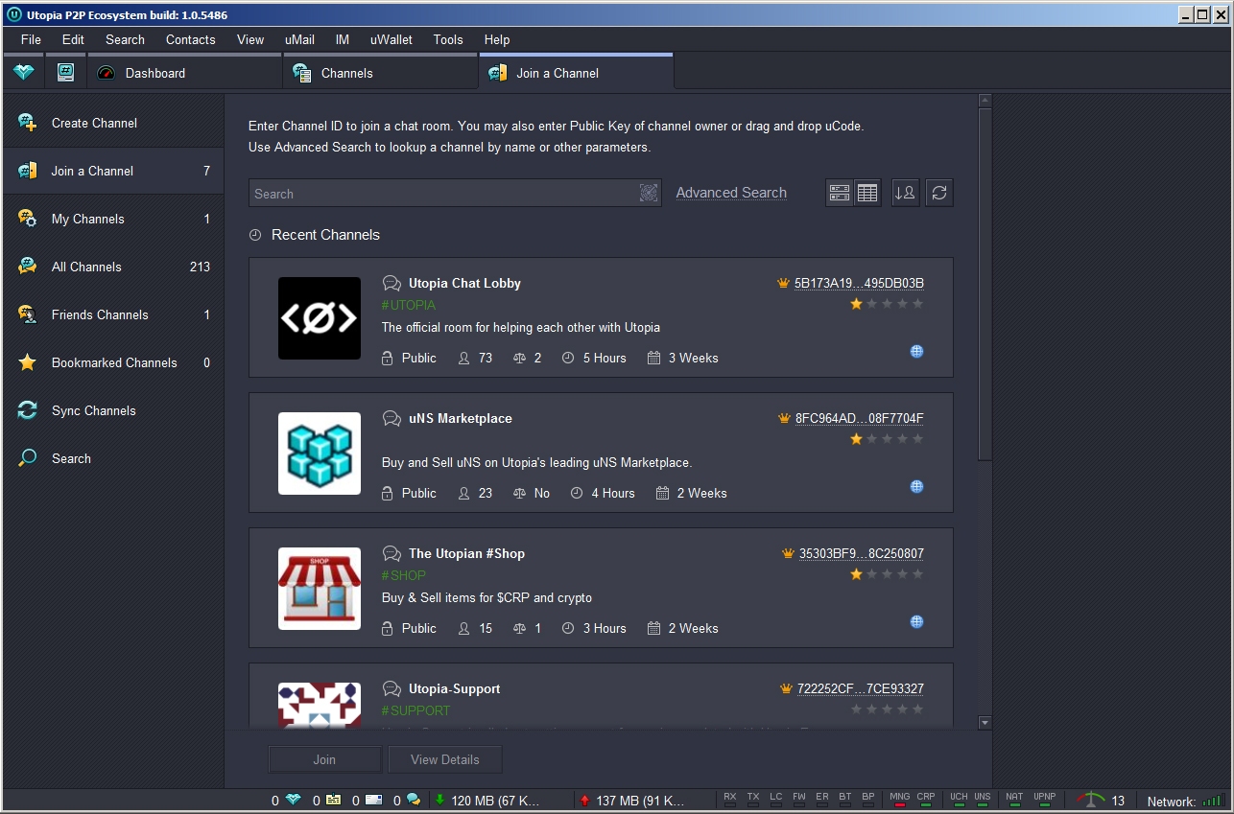Click the channel list scrollbar down arrow

click(985, 722)
